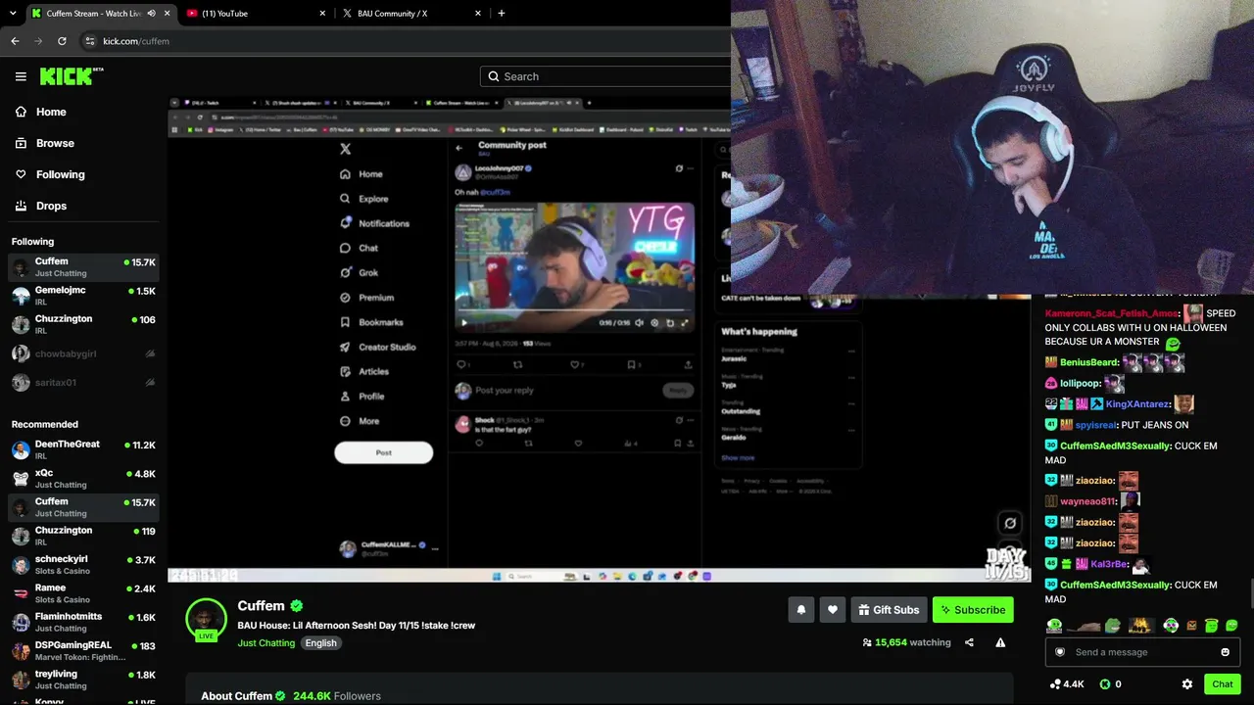Click the back arrow beside Community post
Screen dimensions: 1254x705
tap(458, 148)
